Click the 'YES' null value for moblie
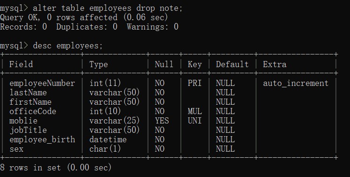Screen dimensions: 350x177 click(162, 121)
